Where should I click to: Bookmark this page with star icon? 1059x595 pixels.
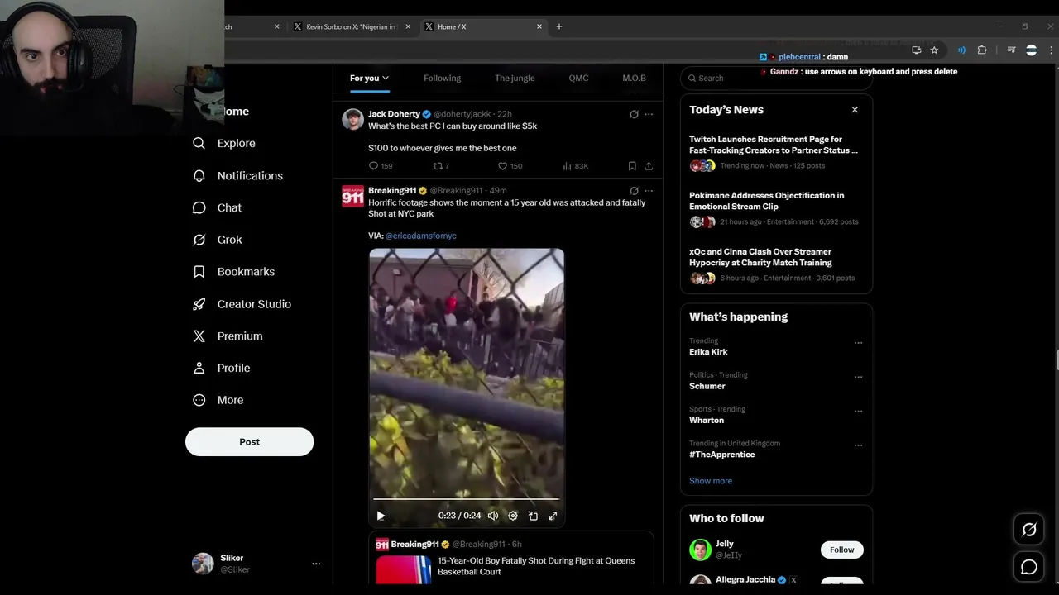coord(934,50)
